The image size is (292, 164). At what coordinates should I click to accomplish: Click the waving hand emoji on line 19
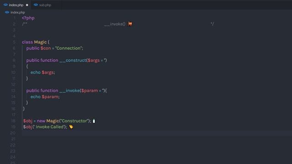point(71,127)
